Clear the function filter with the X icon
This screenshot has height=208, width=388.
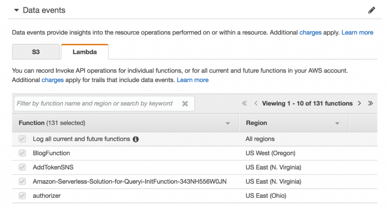click(x=185, y=104)
